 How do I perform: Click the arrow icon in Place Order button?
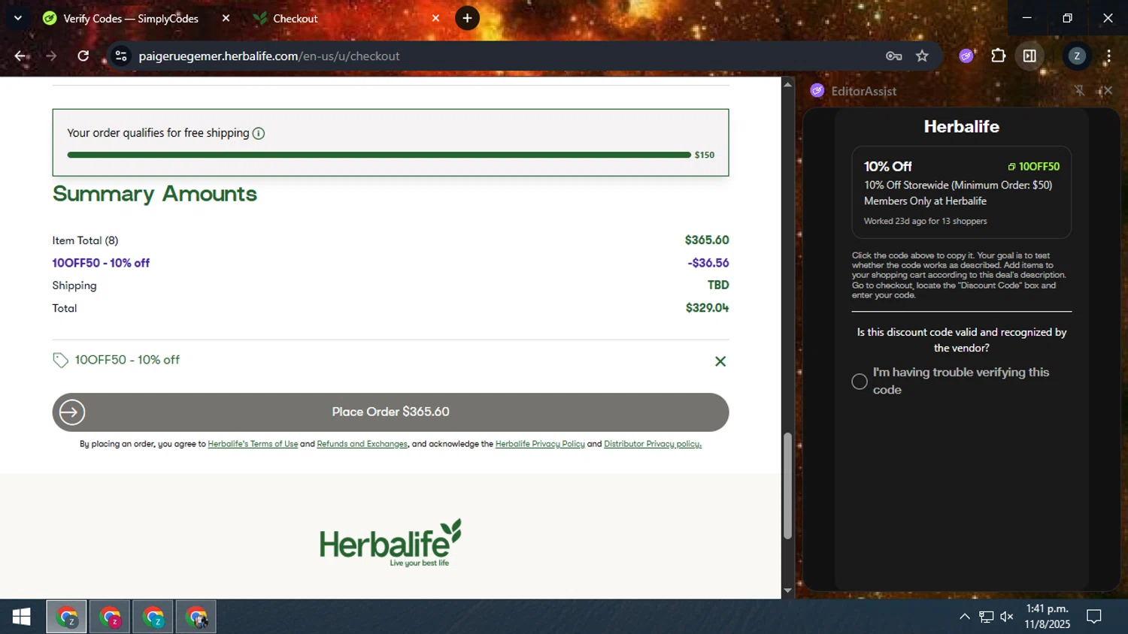[x=72, y=412]
